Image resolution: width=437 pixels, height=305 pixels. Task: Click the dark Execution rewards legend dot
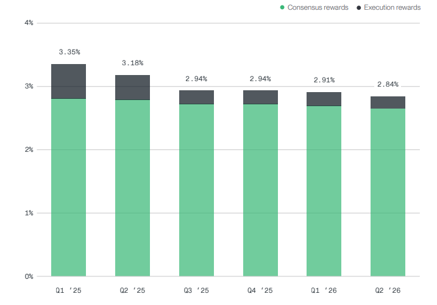359,7
